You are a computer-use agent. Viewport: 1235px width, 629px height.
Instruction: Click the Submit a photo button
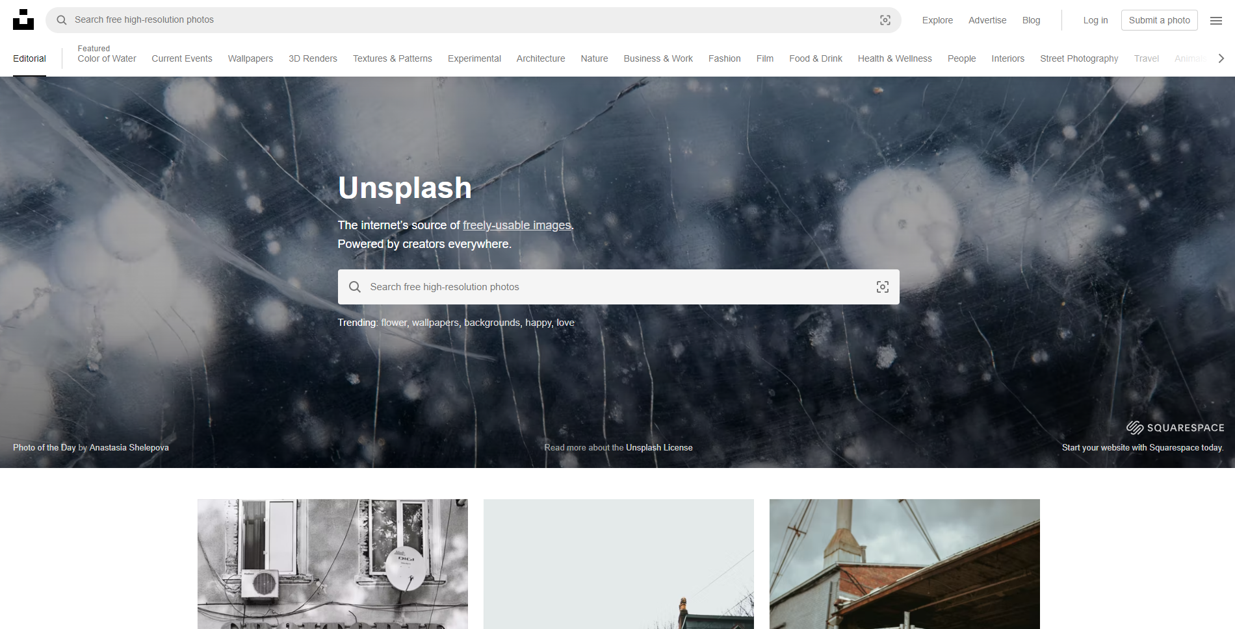point(1160,20)
